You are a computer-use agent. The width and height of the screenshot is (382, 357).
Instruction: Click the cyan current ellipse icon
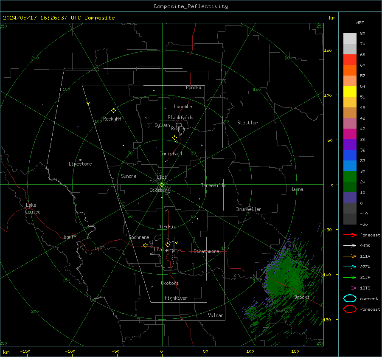(x=350, y=298)
